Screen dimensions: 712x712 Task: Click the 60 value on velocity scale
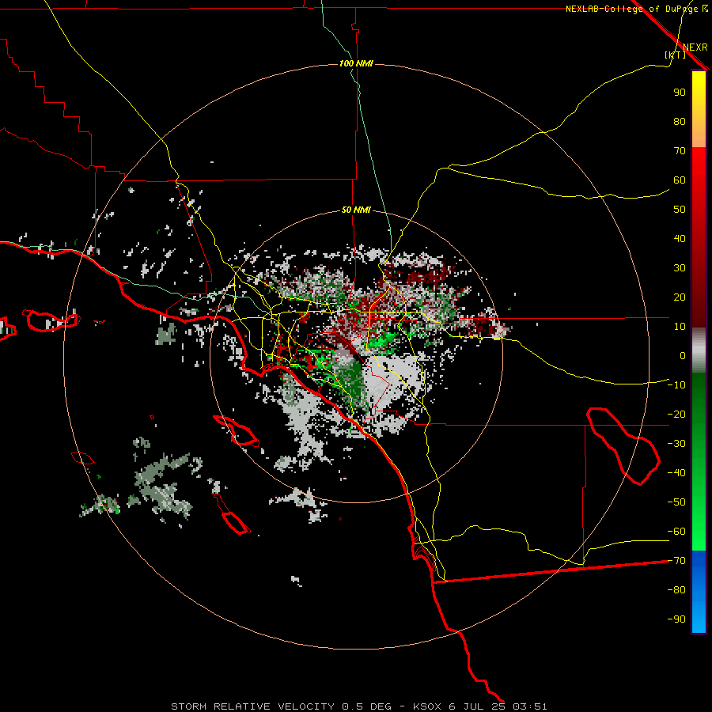point(680,180)
